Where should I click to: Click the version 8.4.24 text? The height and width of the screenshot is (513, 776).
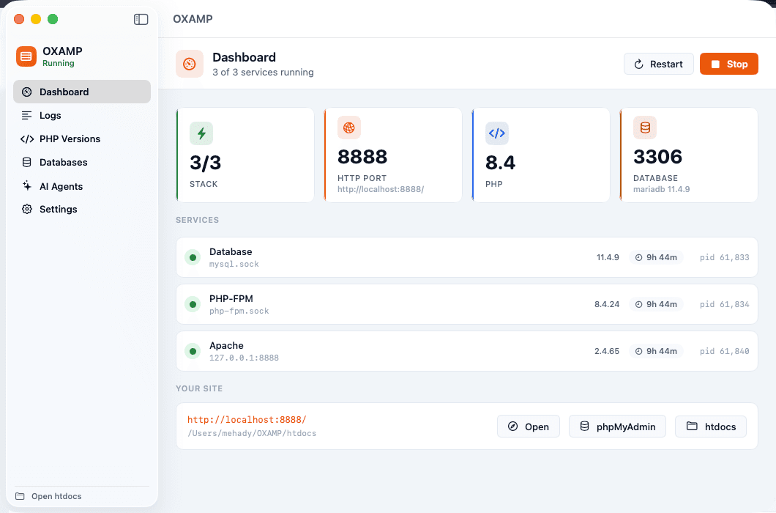(607, 304)
